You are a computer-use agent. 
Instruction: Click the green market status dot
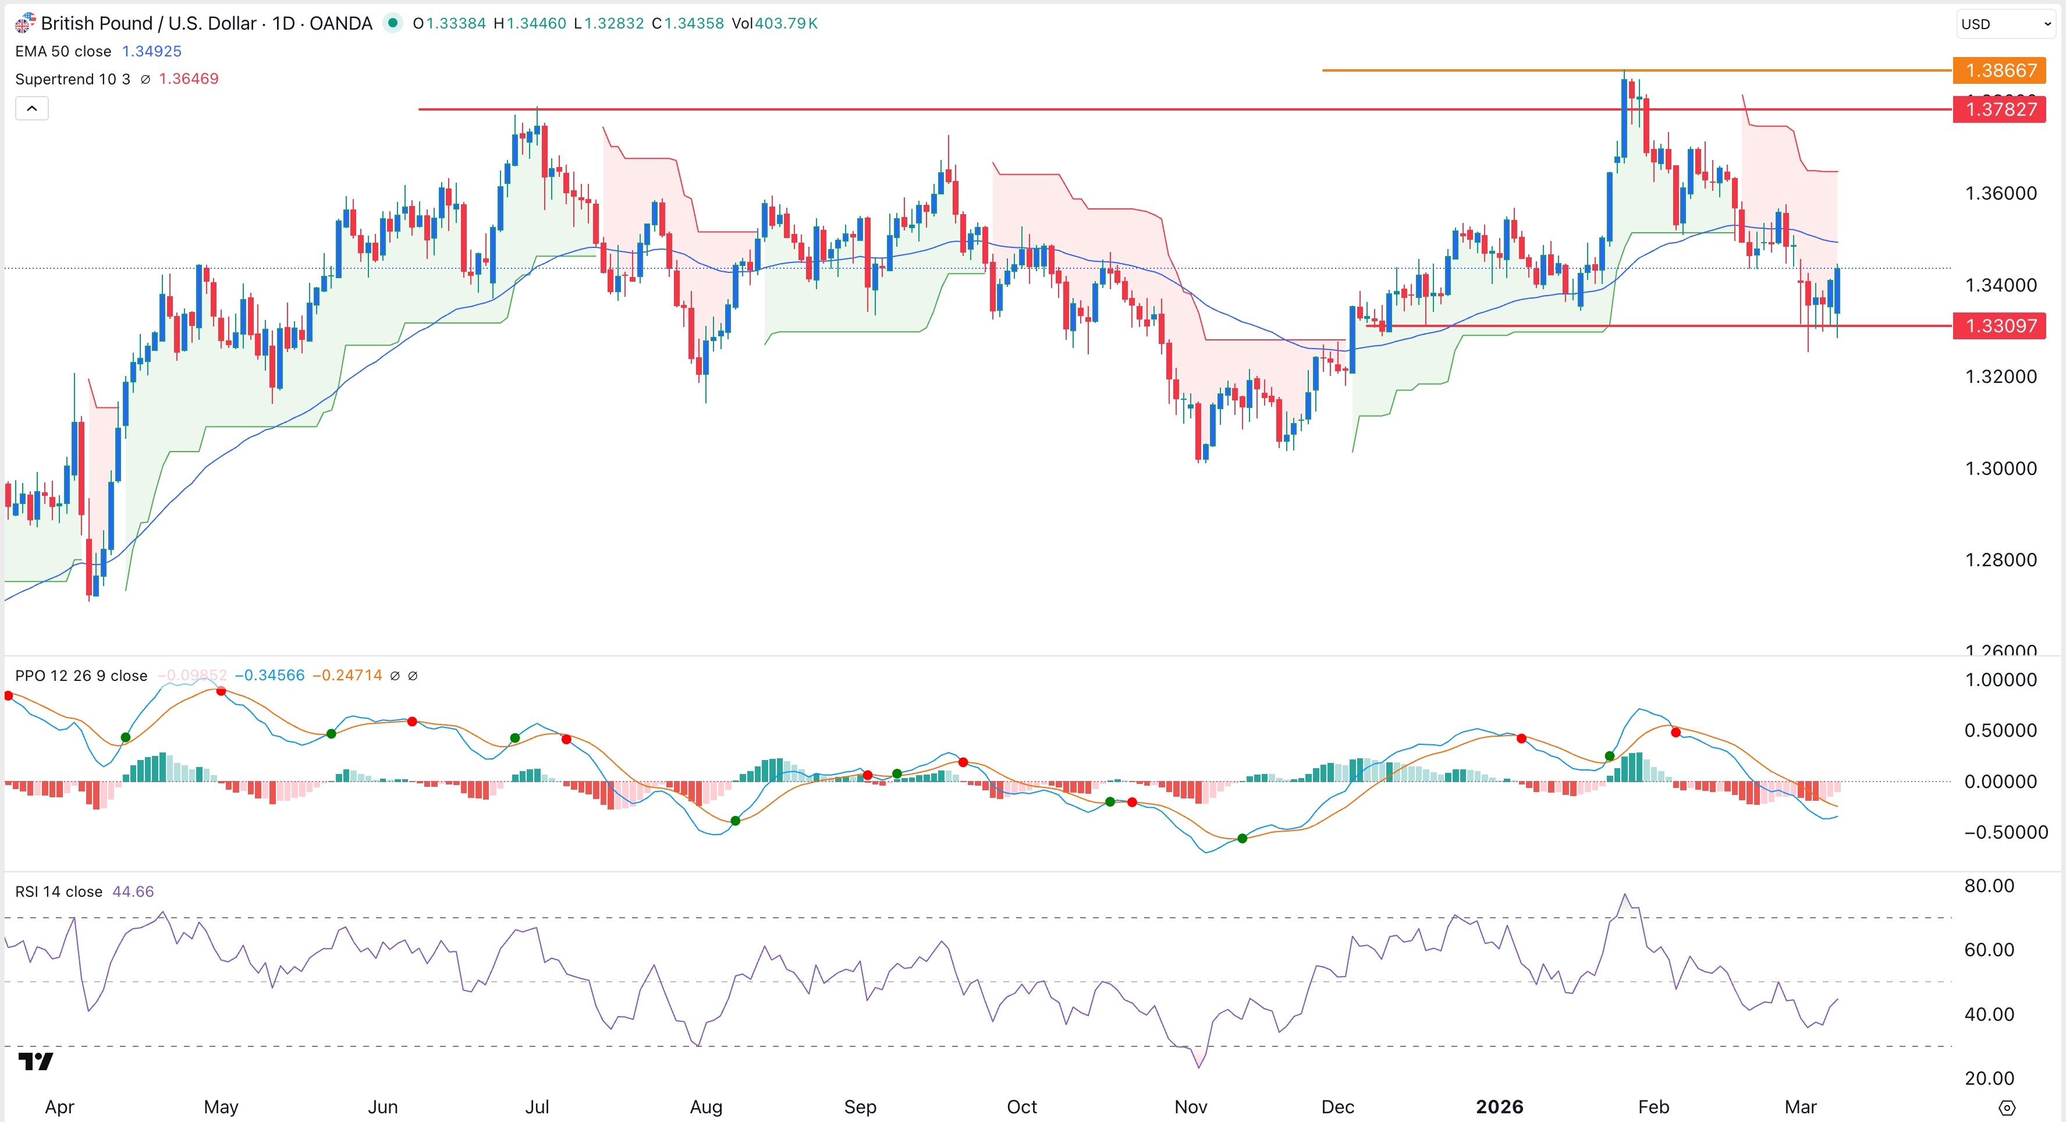coord(393,23)
